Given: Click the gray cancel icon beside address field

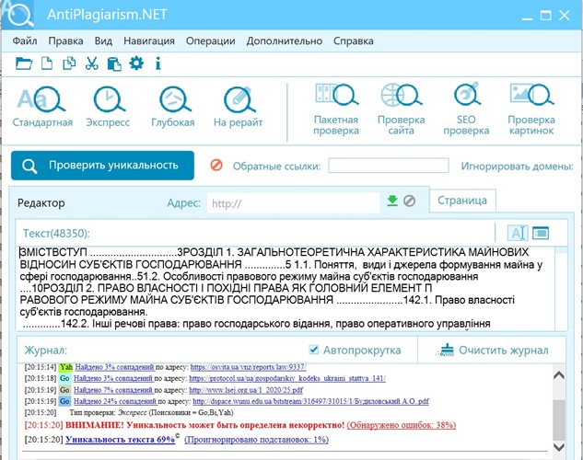Looking at the screenshot, I should tap(409, 201).
